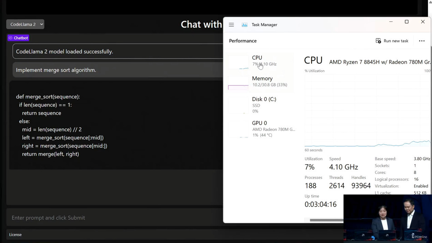This screenshot has height=243, width=432.
Task: Select the Memory usage mini graph
Action: [238, 83]
